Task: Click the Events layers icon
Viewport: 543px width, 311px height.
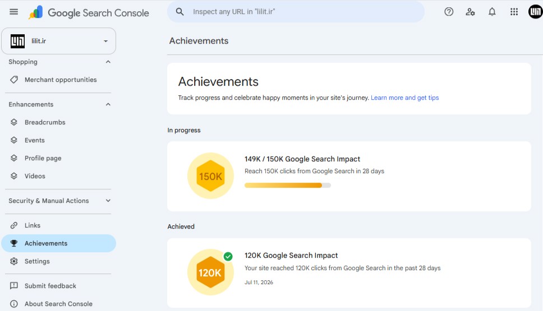Action: tap(14, 140)
